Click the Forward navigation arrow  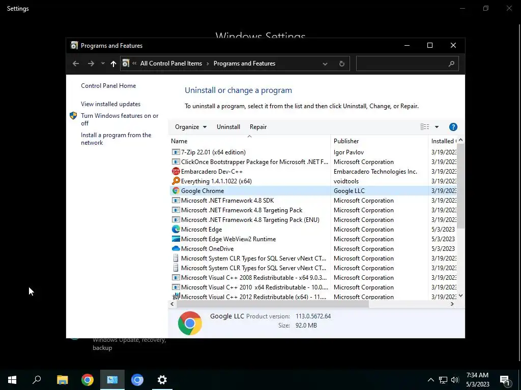tap(91, 63)
